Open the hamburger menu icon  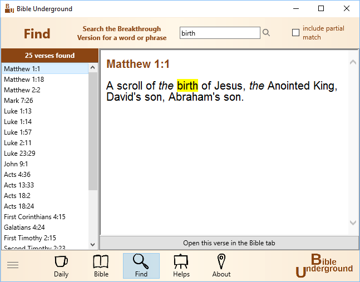coord(13,265)
